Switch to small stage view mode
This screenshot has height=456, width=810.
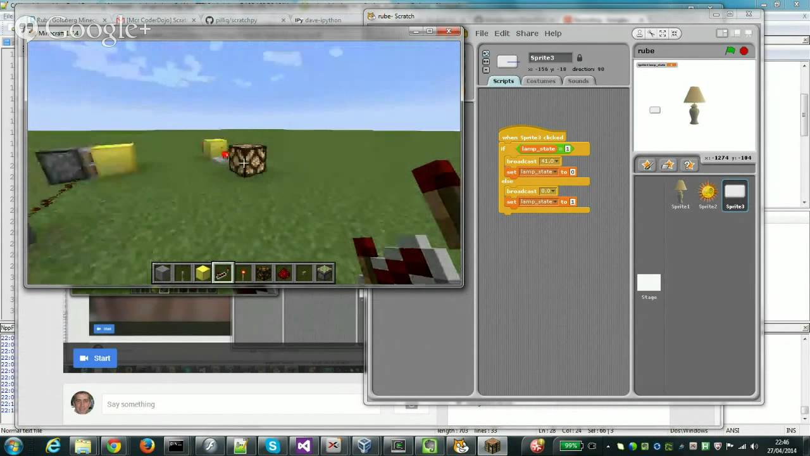pos(722,33)
